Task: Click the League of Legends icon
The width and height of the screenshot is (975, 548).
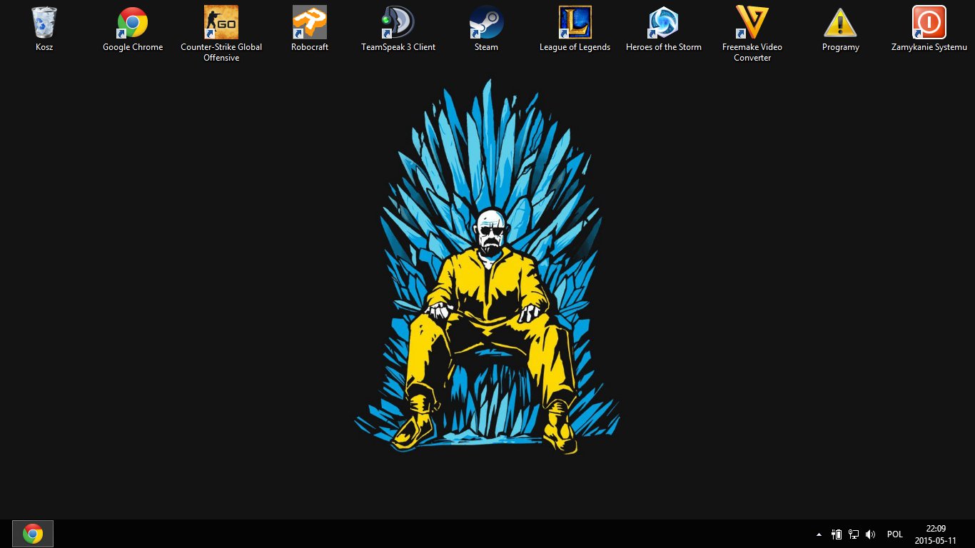Action: click(x=575, y=23)
